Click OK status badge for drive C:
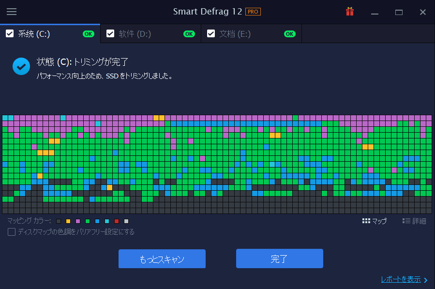This screenshot has width=435, height=289. pos(89,34)
